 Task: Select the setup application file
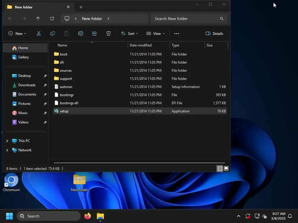coord(140,111)
